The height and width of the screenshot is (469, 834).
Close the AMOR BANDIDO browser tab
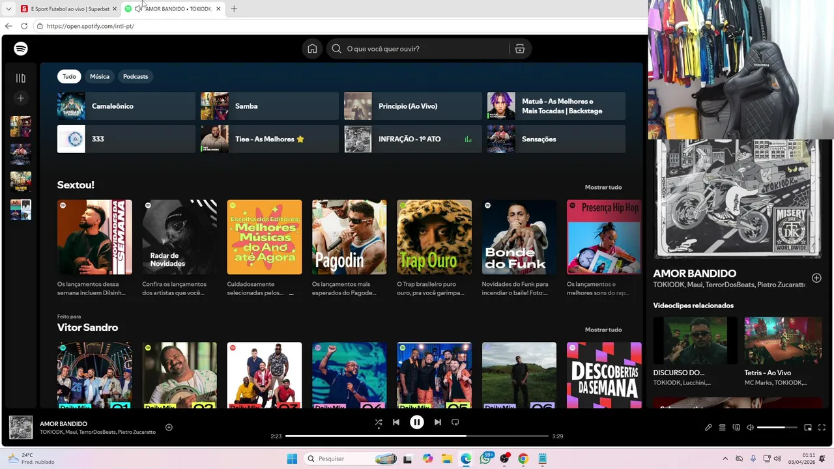pos(218,9)
